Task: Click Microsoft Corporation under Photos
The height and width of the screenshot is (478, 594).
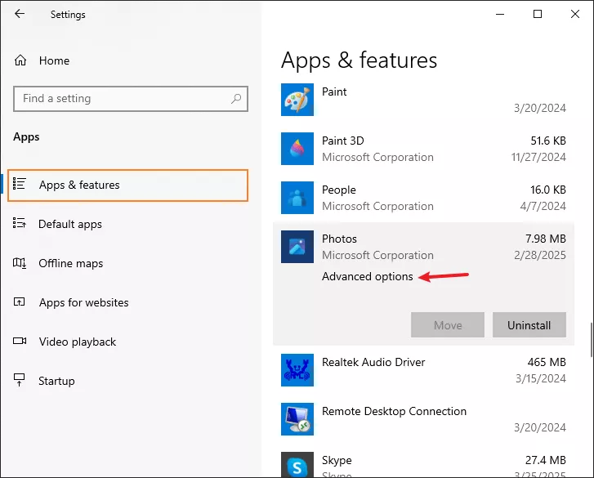Action: click(377, 255)
